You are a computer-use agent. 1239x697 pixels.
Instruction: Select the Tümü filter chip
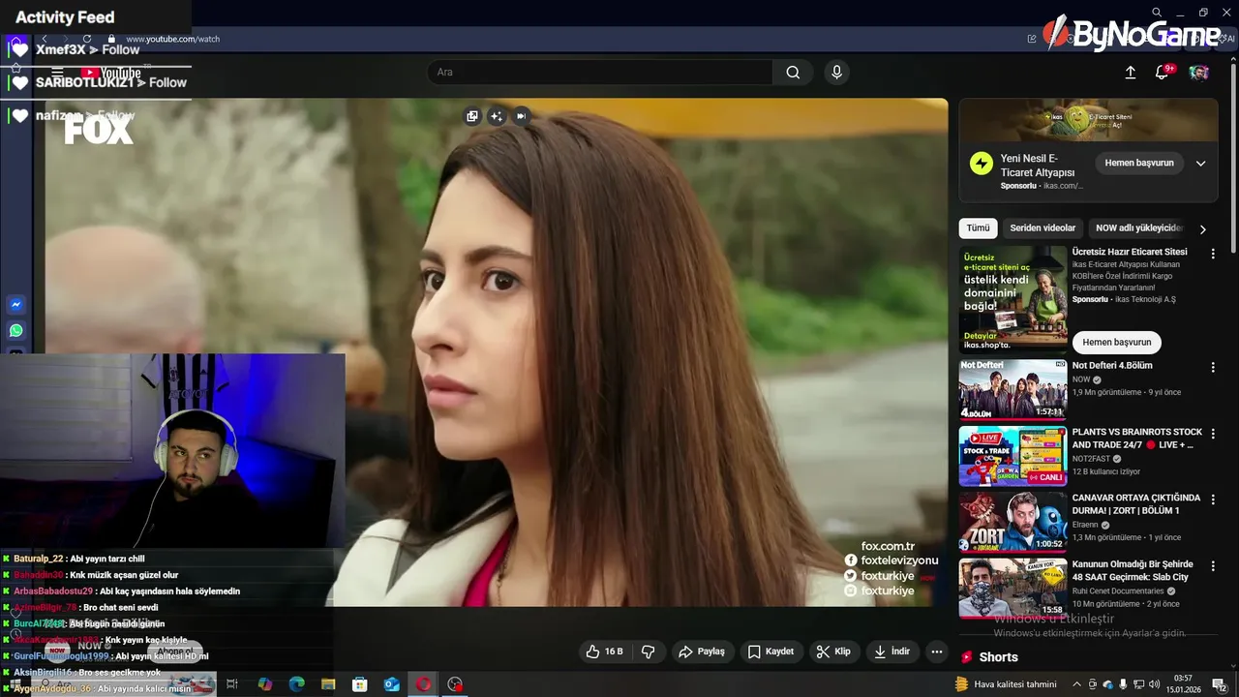point(978,228)
